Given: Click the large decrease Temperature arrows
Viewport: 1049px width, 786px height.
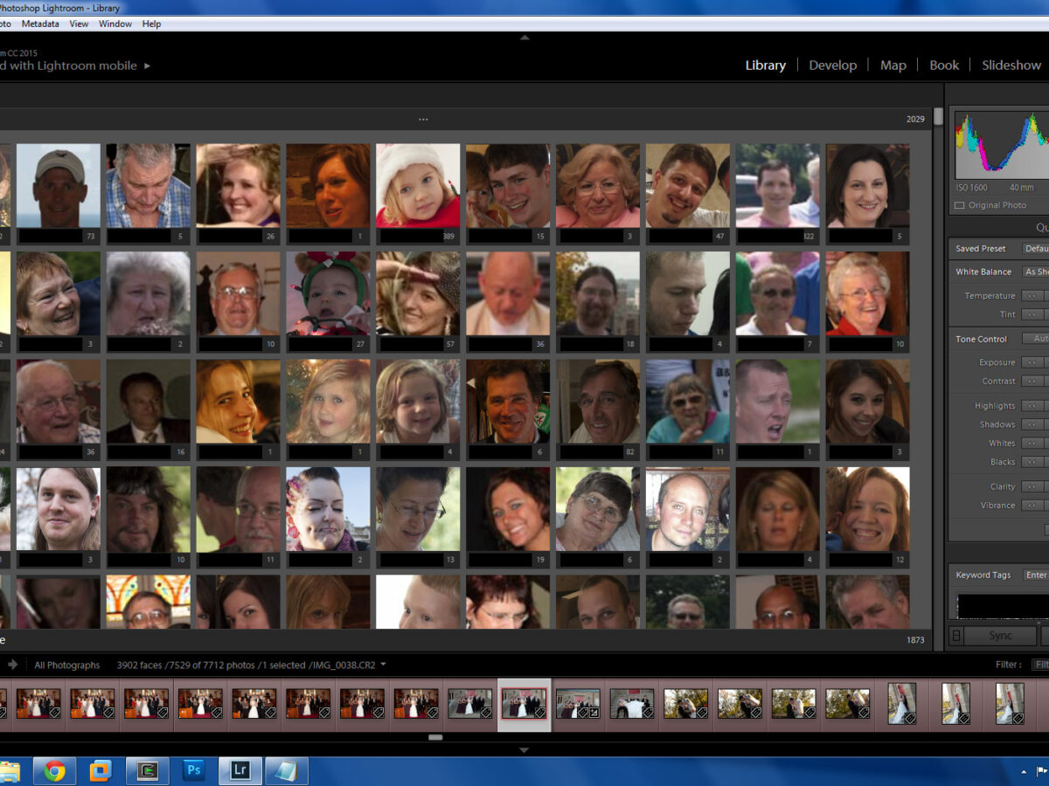Looking at the screenshot, I should point(1032,296).
